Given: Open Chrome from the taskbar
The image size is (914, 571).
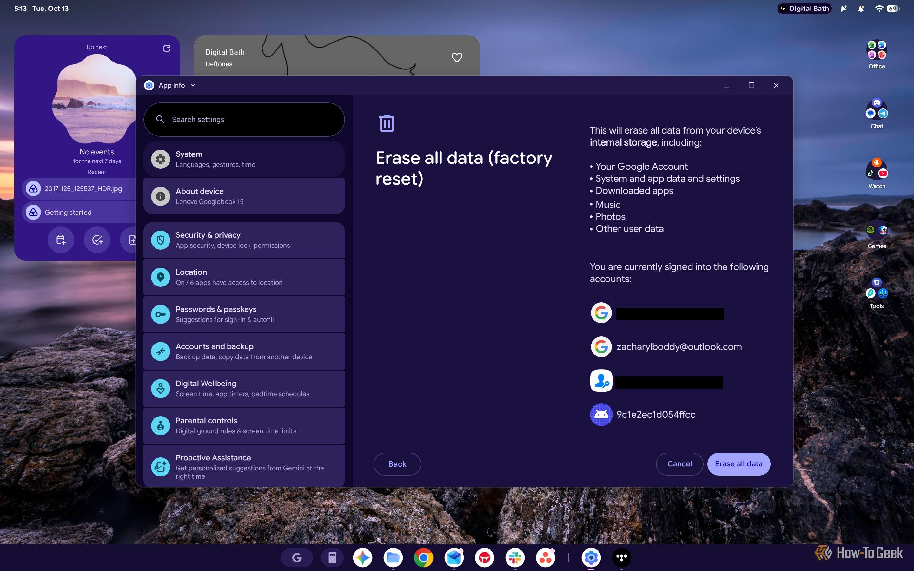Looking at the screenshot, I should coord(423,557).
